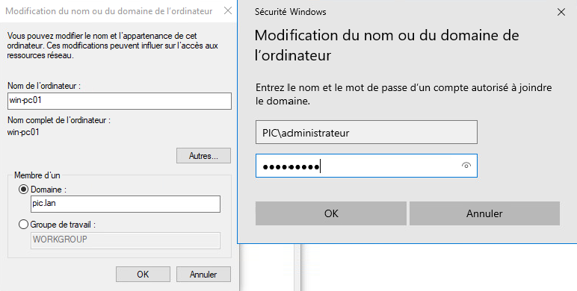The image size is (577, 291).
Task: Click the WORKGROUP text field
Action: point(126,240)
